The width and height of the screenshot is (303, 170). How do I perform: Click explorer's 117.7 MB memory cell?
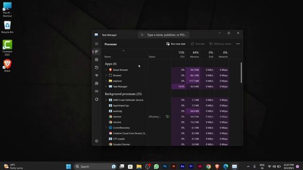[x=193, y=81]
